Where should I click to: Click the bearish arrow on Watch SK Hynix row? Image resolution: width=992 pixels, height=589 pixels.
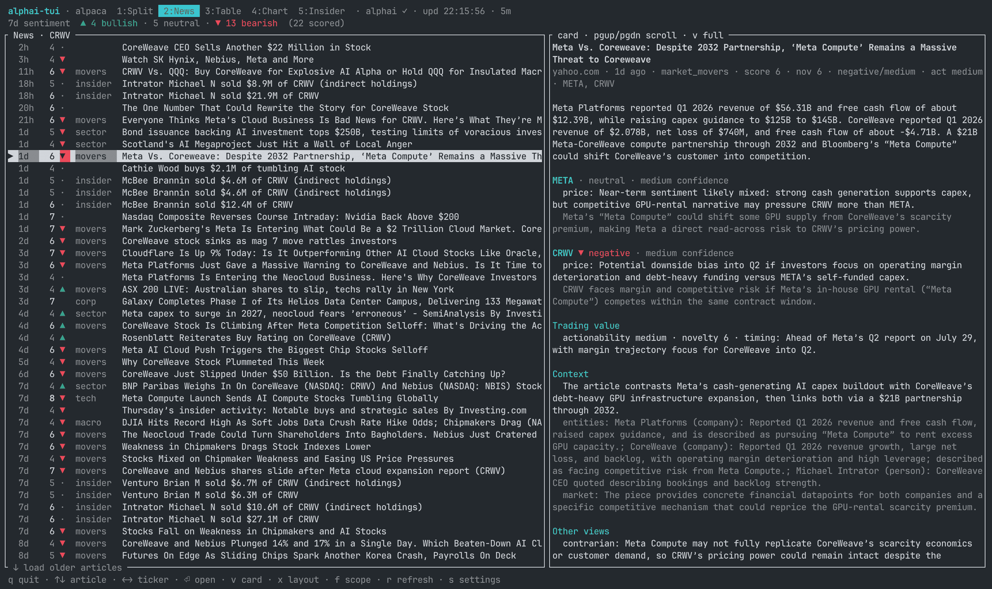[x=62, y=60]
